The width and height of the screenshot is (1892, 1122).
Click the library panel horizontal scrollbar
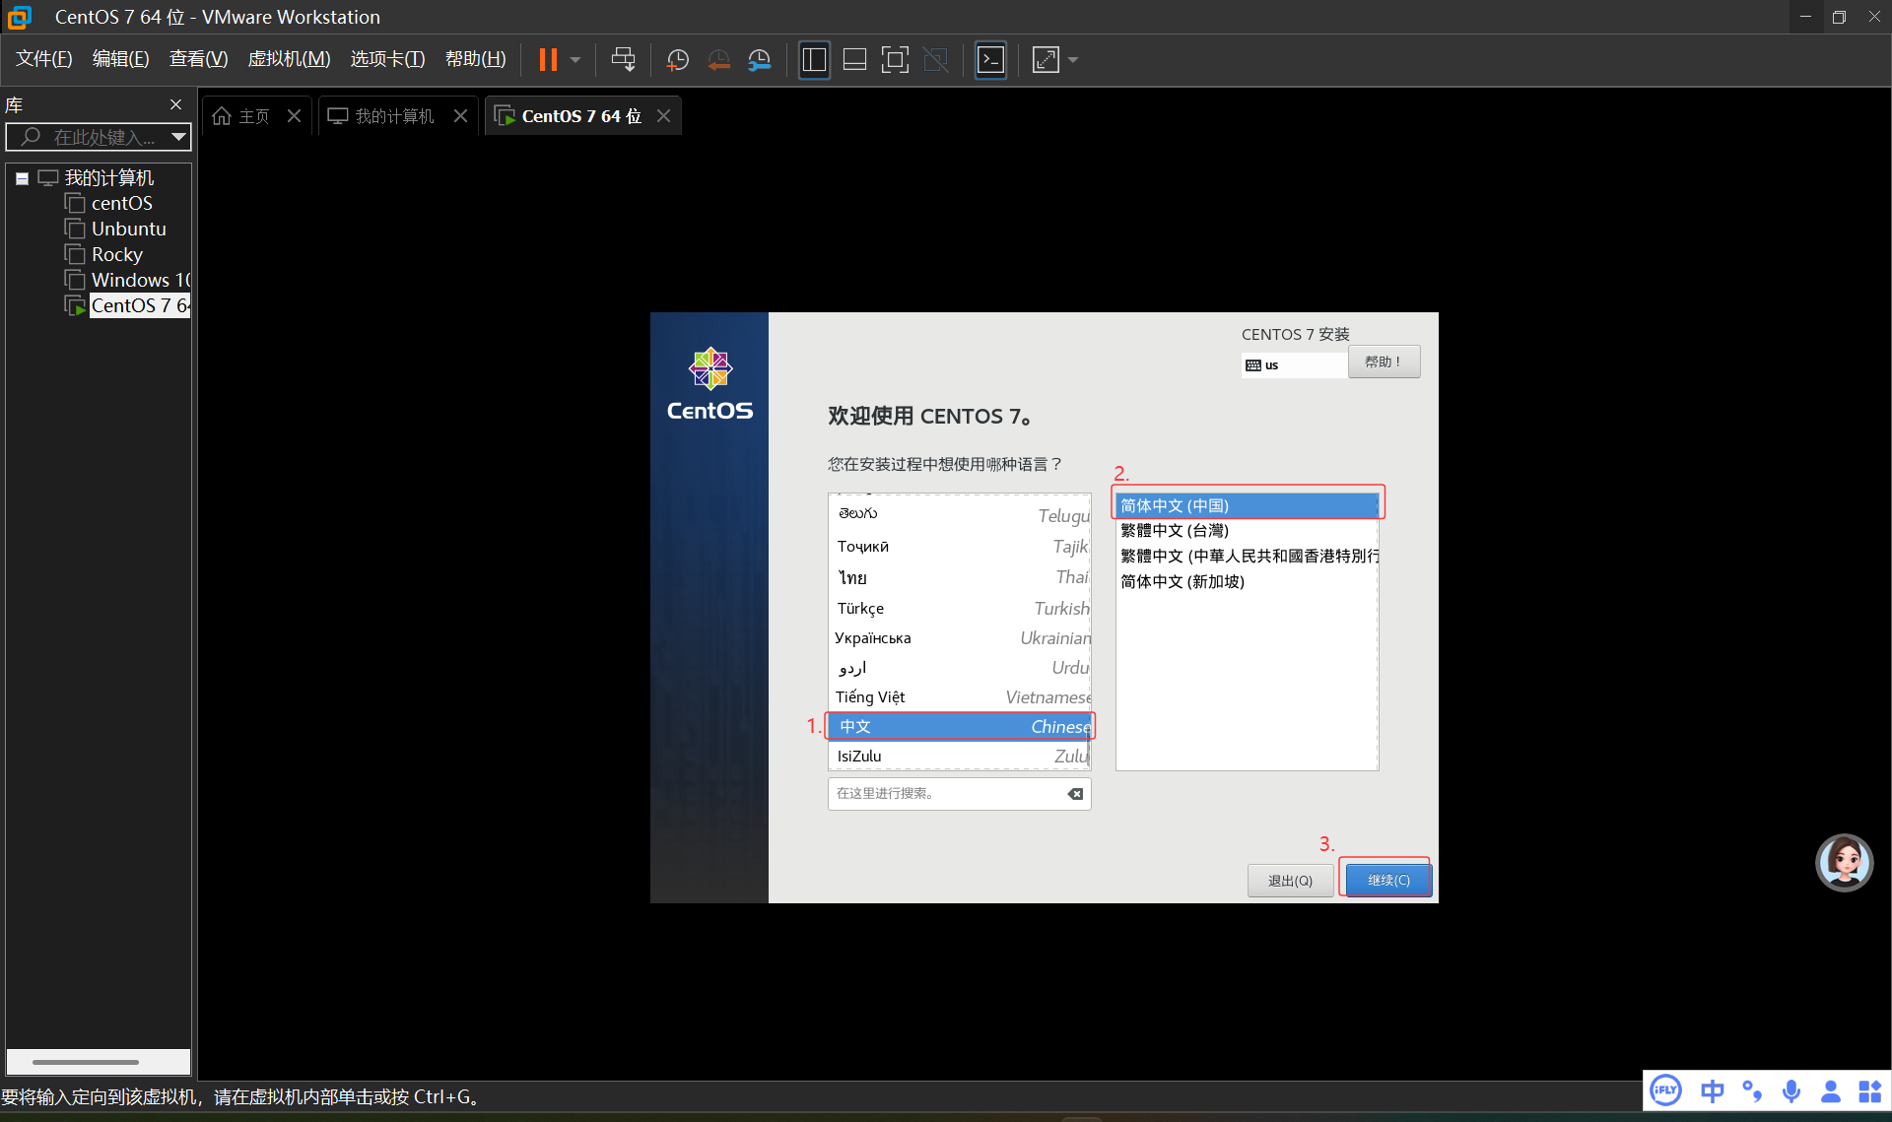click(86, 1062)
